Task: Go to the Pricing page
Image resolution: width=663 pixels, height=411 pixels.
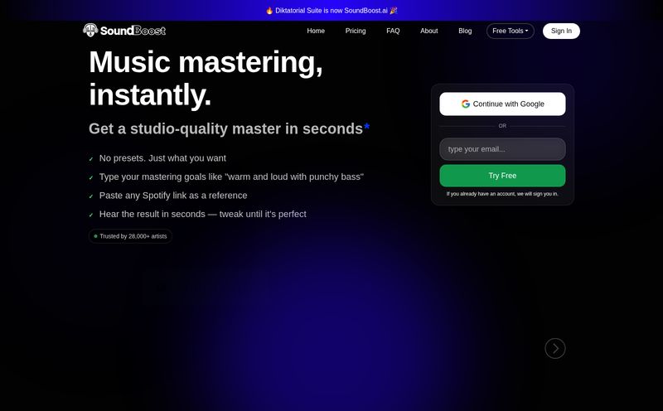Action: [x=356, y=31]
